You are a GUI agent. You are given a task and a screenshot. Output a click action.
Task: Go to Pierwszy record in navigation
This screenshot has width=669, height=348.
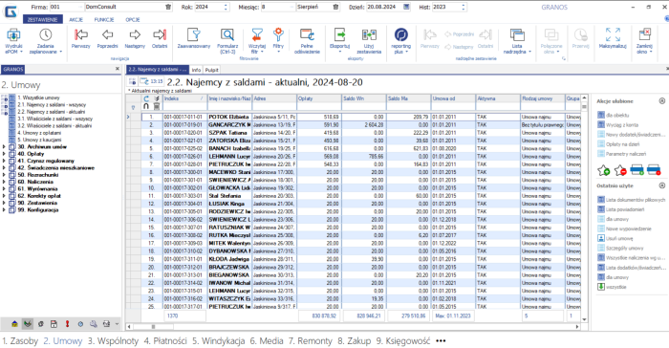point(80,38)
